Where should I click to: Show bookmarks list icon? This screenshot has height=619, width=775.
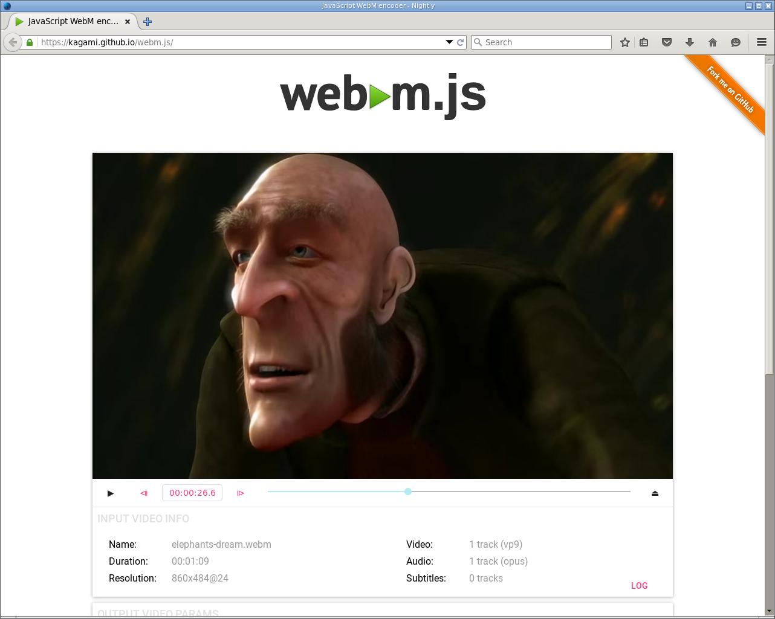pos(644,42)
